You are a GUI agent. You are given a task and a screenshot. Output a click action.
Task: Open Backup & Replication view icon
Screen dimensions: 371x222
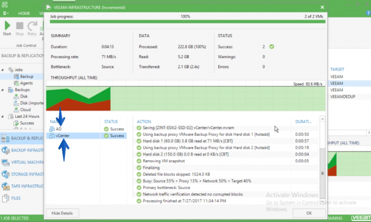(6, 138)
